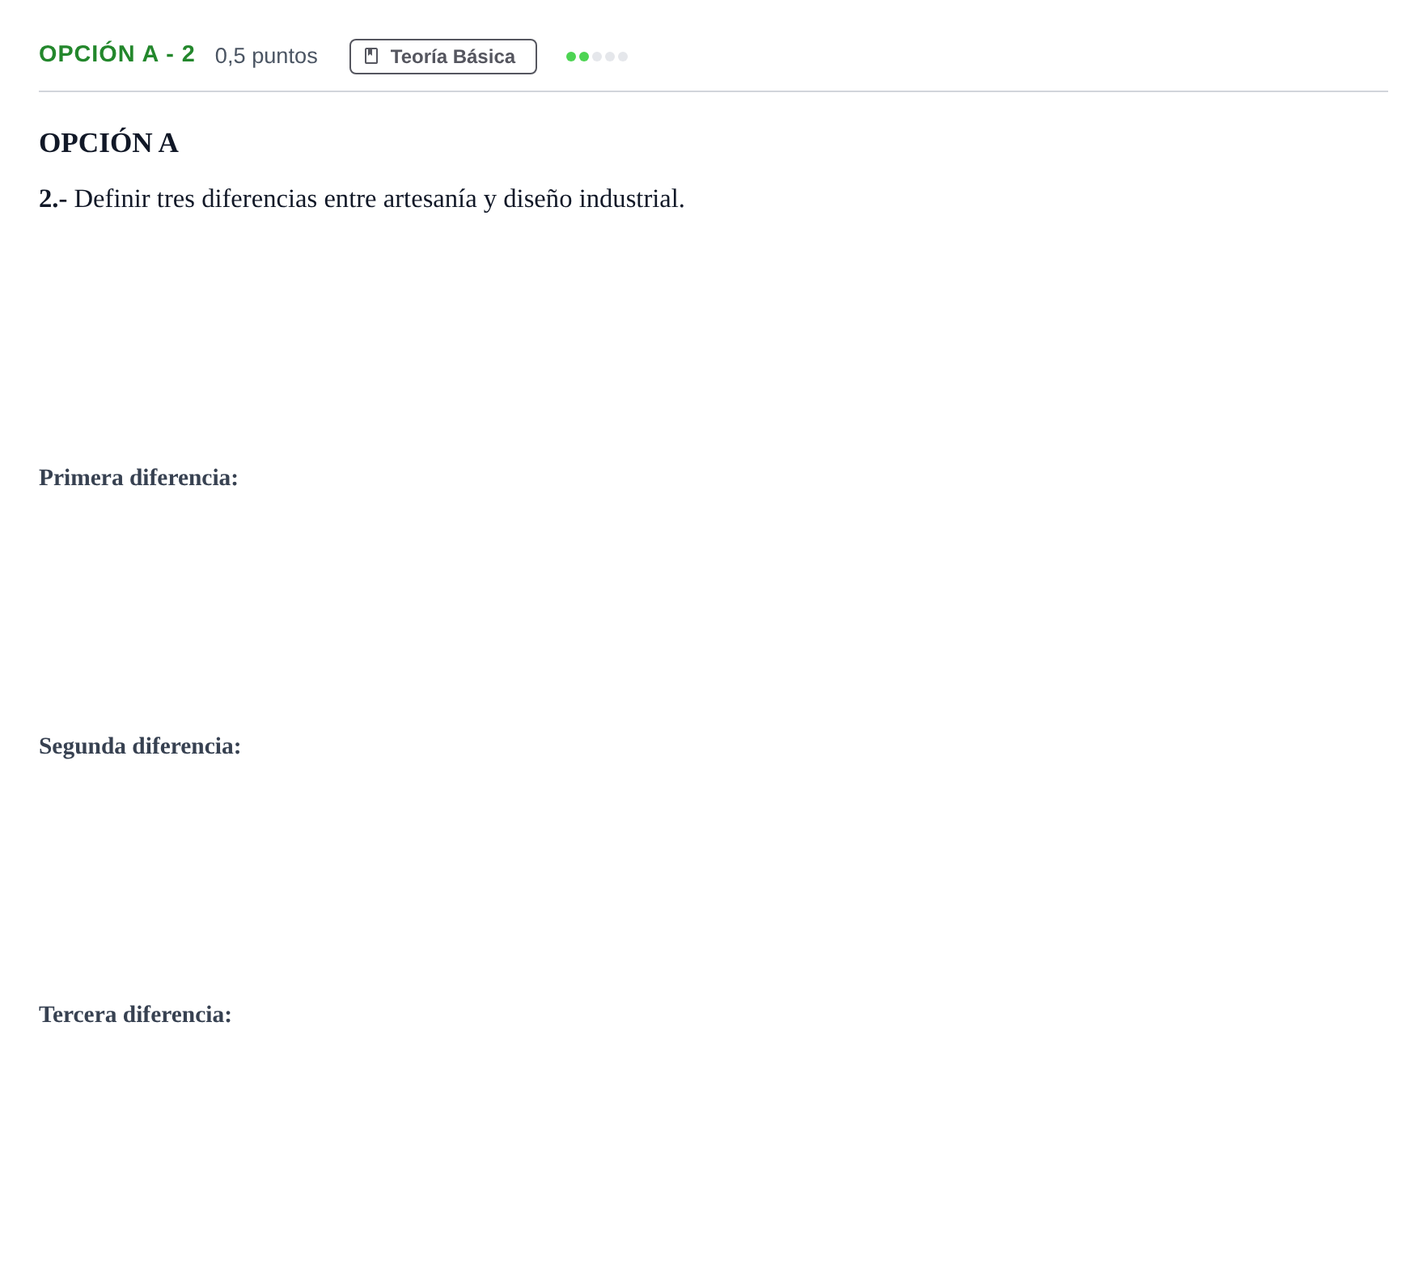
Task: Click the Segunda diferencia label
Action: tap(140, 746)
